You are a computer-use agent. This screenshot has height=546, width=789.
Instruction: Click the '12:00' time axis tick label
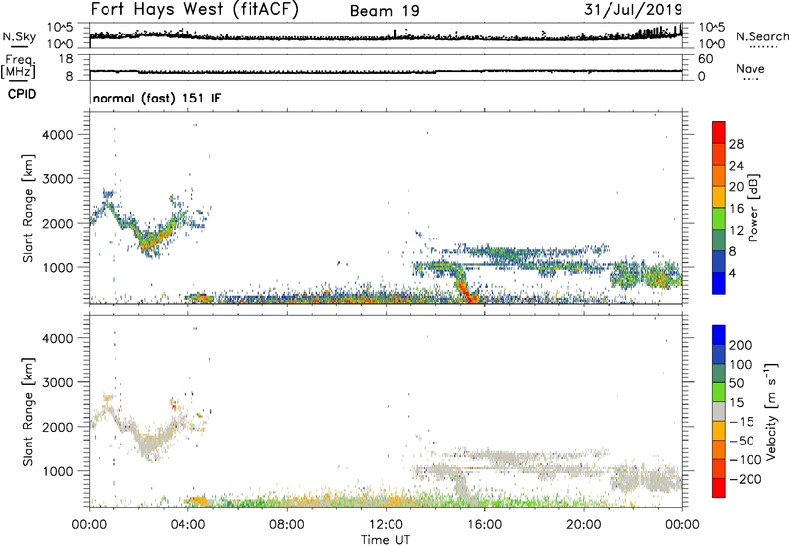coord(386,525)
